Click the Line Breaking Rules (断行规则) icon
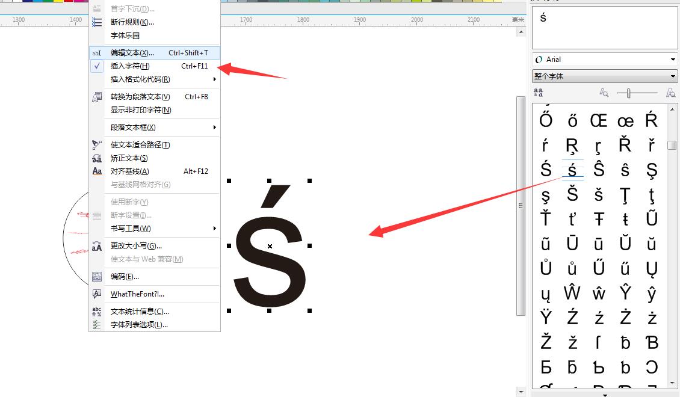680x397 pixels. [97, 22]
